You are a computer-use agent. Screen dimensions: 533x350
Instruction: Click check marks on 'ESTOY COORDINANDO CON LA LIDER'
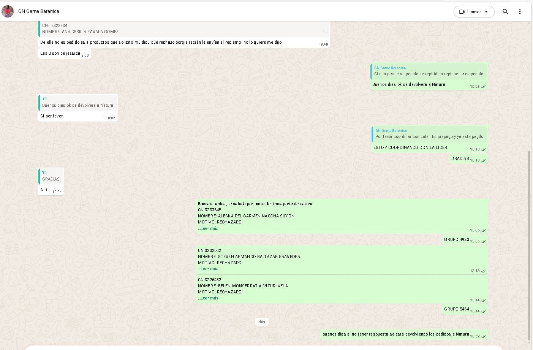click(483, 149)
